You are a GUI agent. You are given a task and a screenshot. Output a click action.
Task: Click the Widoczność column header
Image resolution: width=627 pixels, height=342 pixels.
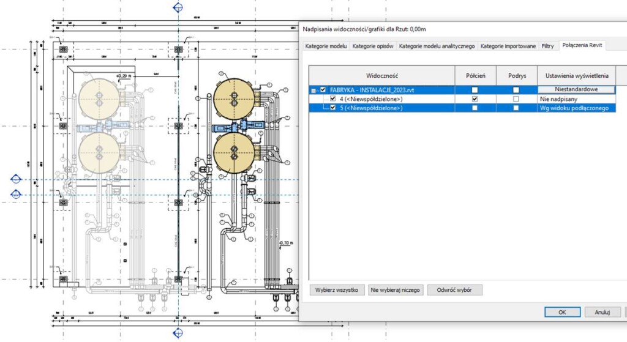coord(382,75)
